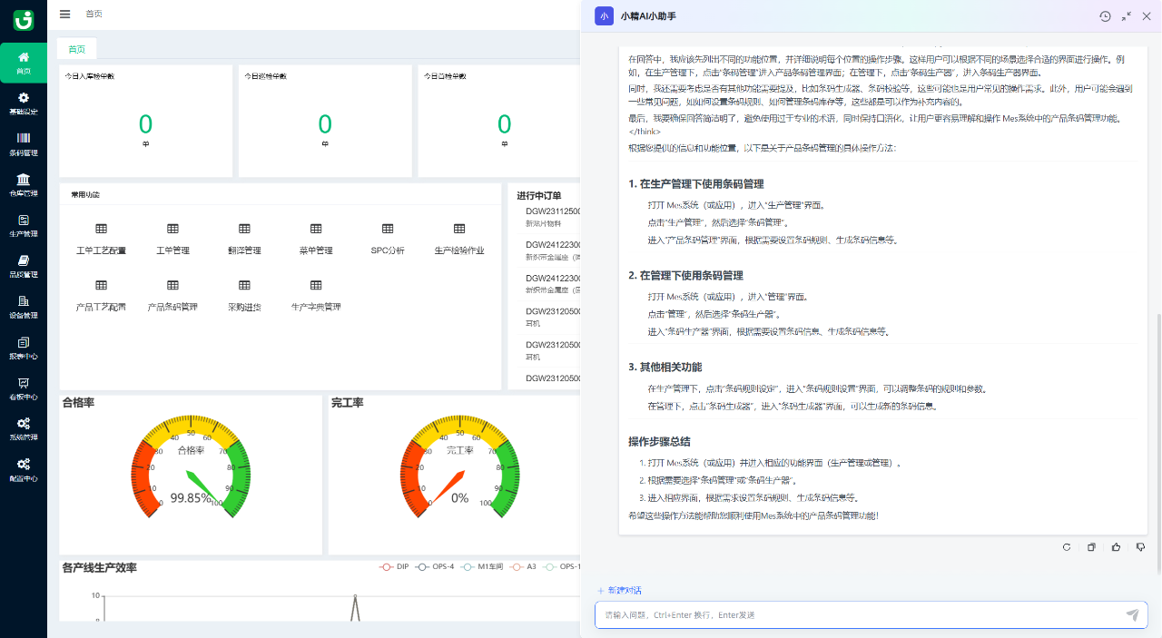Open 仓库管理 in the left sidebar
1162x638 pixels.
24,179
